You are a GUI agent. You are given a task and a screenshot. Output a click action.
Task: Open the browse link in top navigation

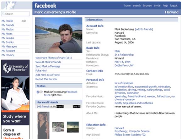pyautogui.click(x=147, y=6)
